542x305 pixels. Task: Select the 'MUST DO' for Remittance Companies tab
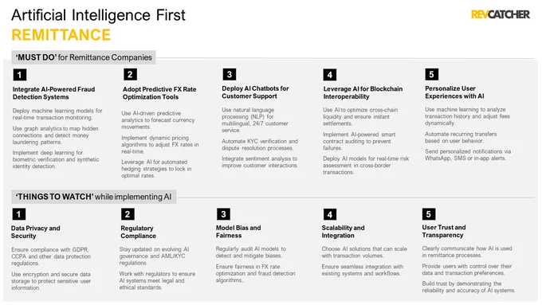tap(84, 57)
